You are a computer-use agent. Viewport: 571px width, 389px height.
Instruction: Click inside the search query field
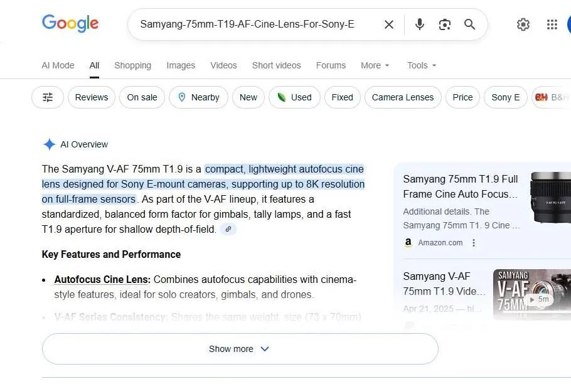click(x=247, y=24)
